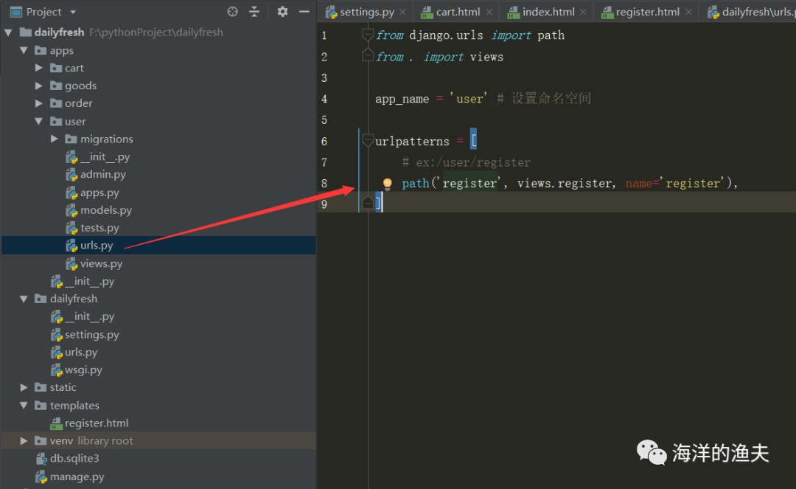Select db.sqlite3 file
796x489 pixels.
(74, 458)
